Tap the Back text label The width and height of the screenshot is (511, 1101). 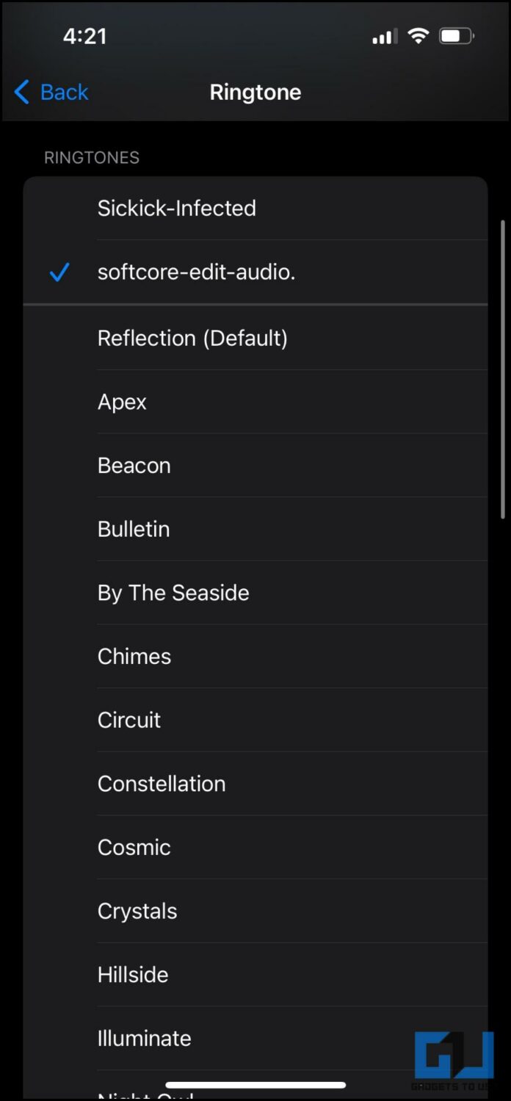(65, 93)
